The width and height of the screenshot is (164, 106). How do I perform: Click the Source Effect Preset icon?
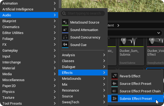coord(115,84)
